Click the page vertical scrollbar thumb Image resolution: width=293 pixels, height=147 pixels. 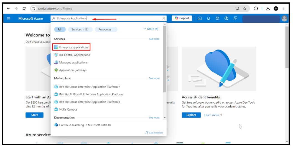pyautogui.click(x=287, y=47)
